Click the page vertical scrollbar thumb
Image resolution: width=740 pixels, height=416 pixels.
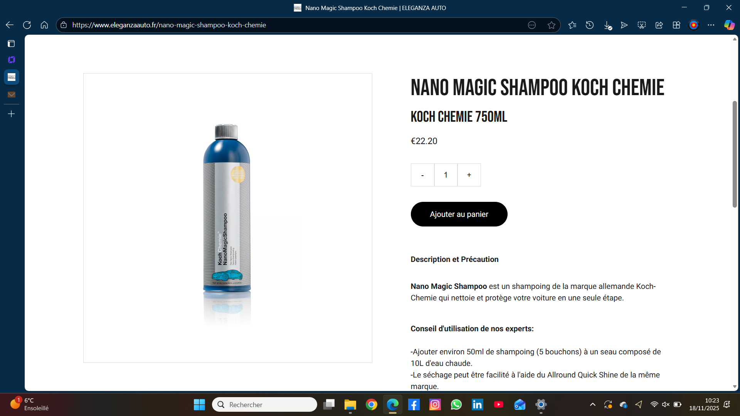pos(735,154)
